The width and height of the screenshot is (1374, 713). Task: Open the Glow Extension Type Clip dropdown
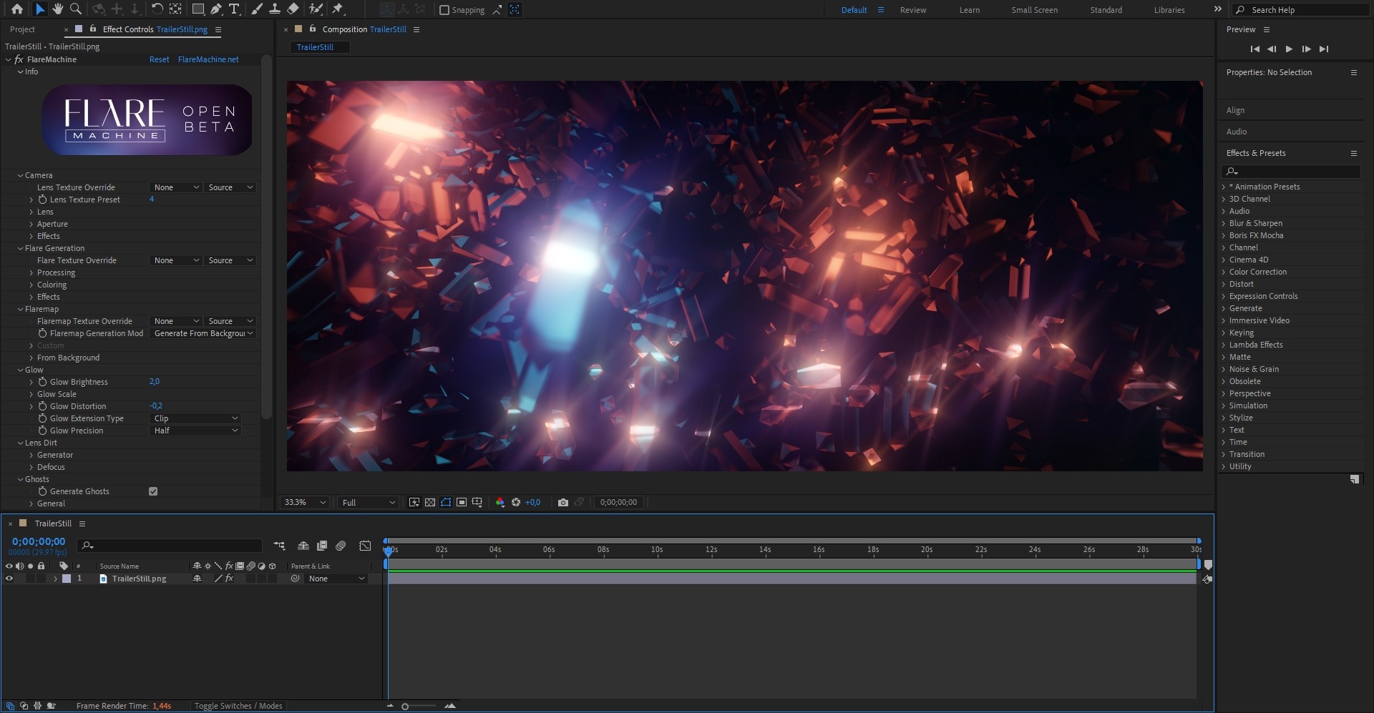click(195, 418)
